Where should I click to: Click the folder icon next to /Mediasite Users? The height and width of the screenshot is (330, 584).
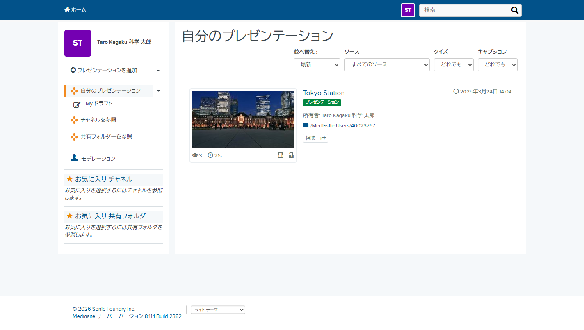(306, 125)
